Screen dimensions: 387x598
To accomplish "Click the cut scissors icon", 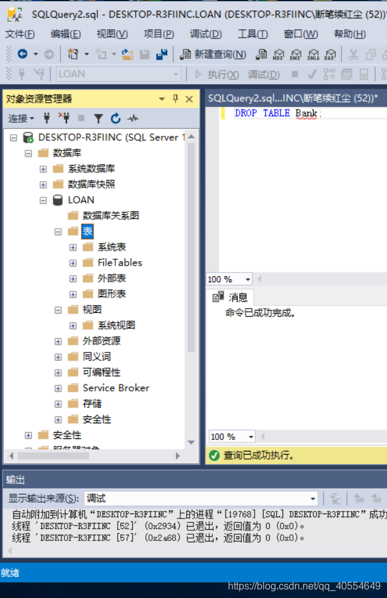I will coord(353,54).
